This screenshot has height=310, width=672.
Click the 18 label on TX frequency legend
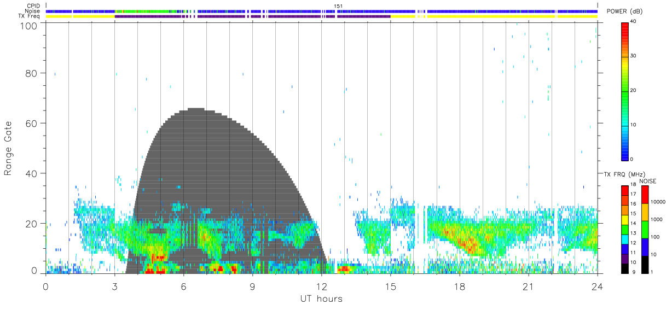tap(634, 185)
